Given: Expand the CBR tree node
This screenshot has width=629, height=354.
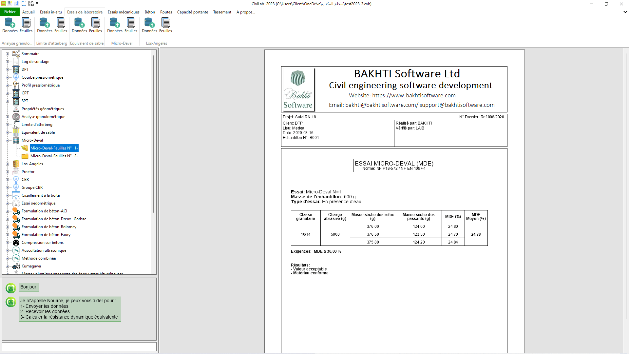Looking at the screenshot, I should tap(7, 180).
